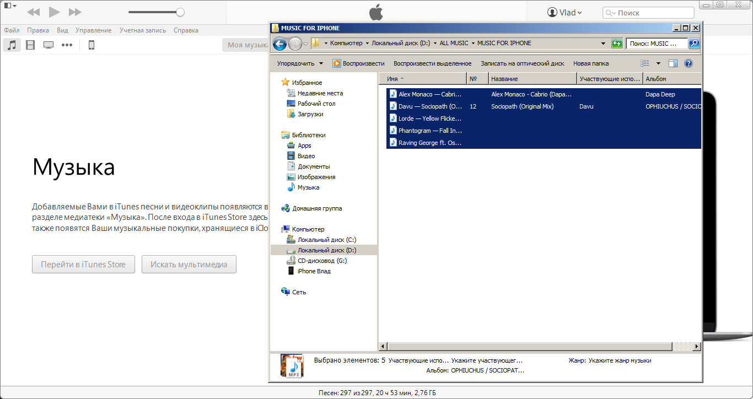This screenshot has height=399, width=753.
Task: Click the Explorer refresh button
Action: click(x=617, y=44)
